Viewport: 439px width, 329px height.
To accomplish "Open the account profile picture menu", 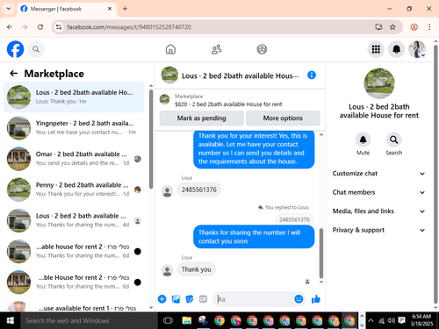I will tap(417, 49).
